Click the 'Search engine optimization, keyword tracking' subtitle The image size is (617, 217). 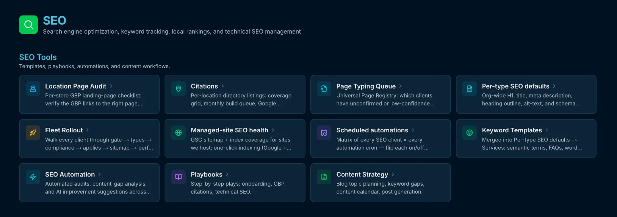(x=172, y=32)
